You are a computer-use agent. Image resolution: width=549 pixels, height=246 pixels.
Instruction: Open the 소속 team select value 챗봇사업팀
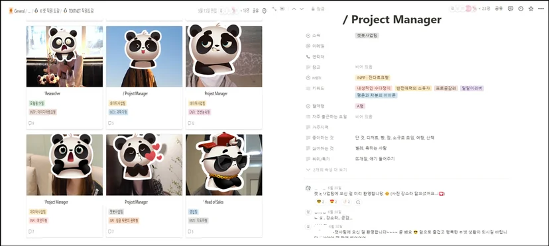(x=367, y=35)
